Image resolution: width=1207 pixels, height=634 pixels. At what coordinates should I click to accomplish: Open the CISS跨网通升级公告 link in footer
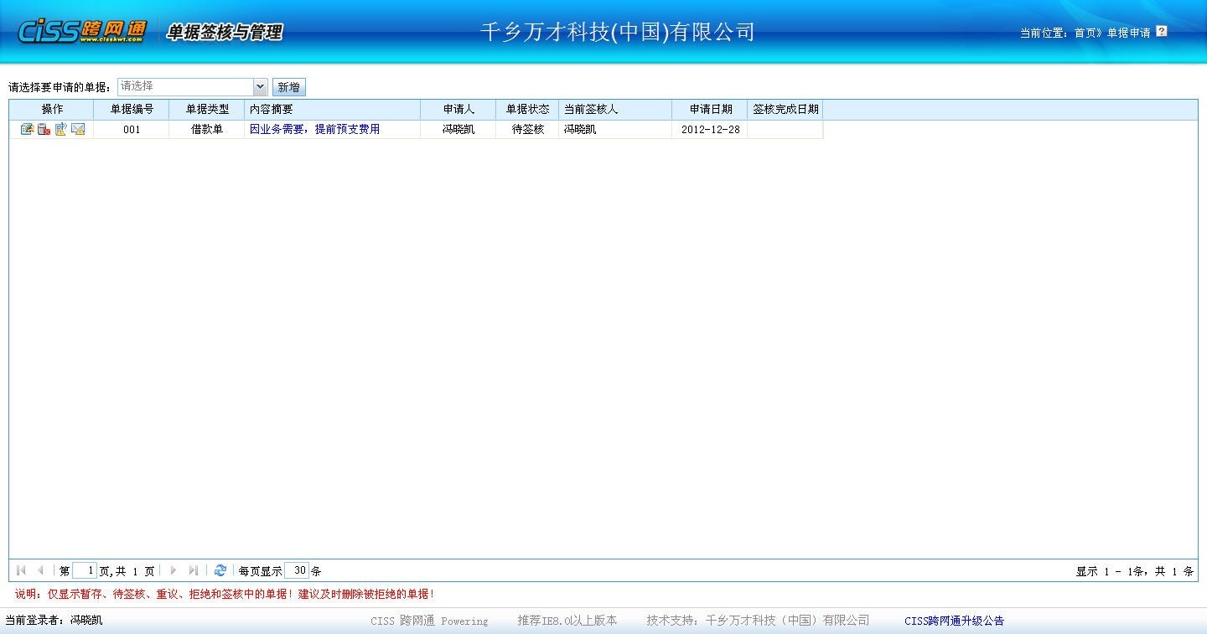[954, 621]
